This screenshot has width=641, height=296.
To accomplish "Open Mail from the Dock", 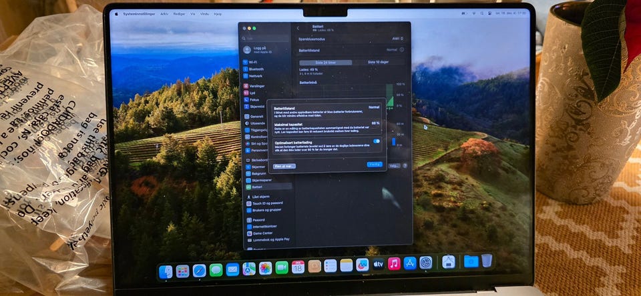I will point(232,269).
